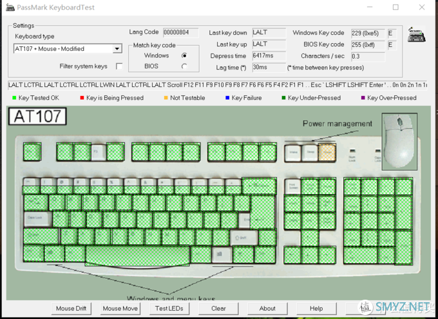Enable the Filter system keys checkbox
438x319 pixels.
(x=119, y=66)
